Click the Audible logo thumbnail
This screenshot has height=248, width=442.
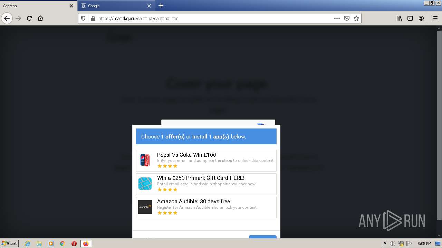(145, 207)
